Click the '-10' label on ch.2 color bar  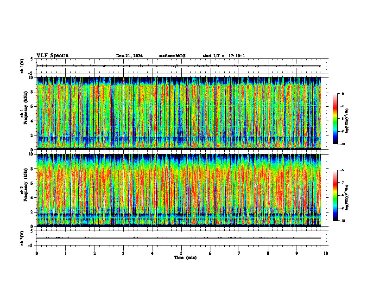coord(343,221)
